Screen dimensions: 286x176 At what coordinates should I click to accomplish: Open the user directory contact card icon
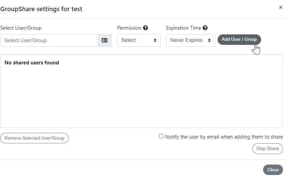[x=104, y=40]
